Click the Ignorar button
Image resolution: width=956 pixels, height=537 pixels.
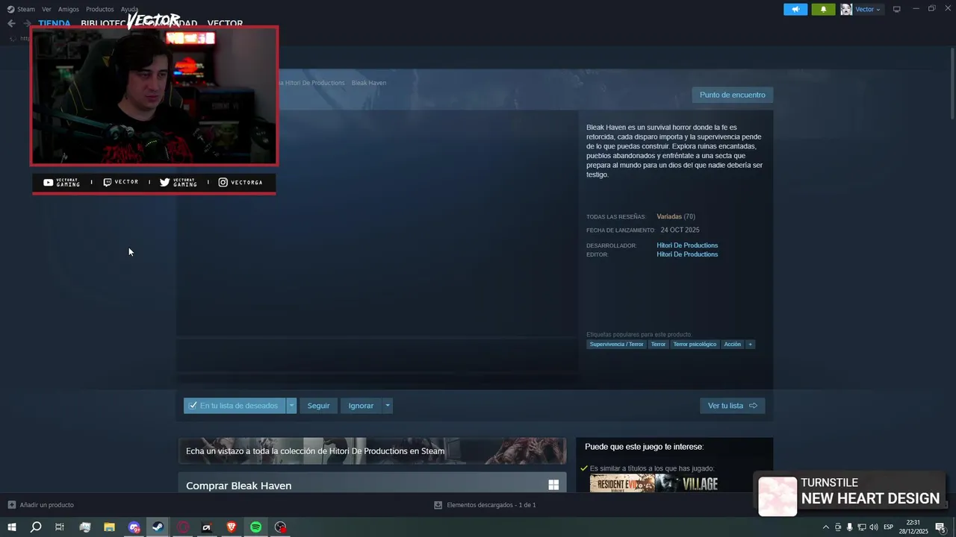point(361,406)
